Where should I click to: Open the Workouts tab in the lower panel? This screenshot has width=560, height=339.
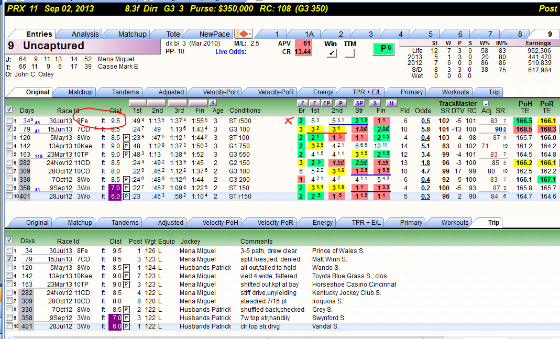tap(455, 223)
